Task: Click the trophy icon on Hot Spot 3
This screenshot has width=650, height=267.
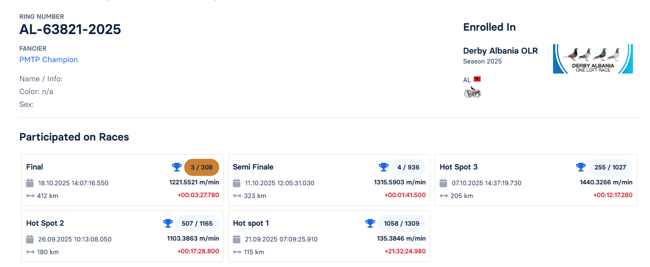Action: 580,167
